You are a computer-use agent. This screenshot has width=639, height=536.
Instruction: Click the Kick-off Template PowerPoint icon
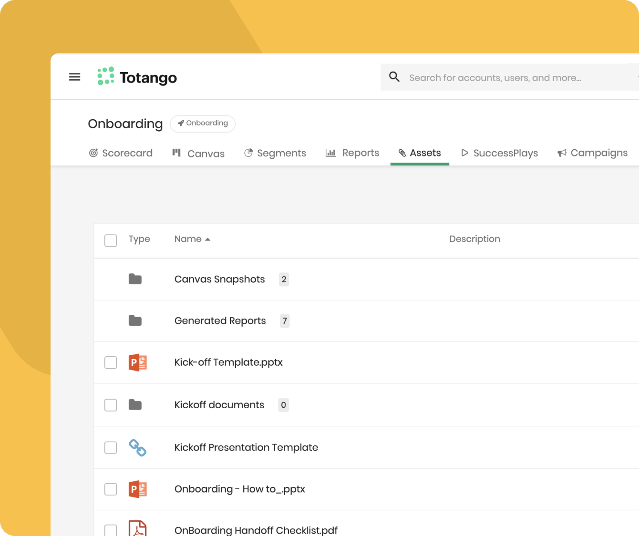(x=138, y=362)
